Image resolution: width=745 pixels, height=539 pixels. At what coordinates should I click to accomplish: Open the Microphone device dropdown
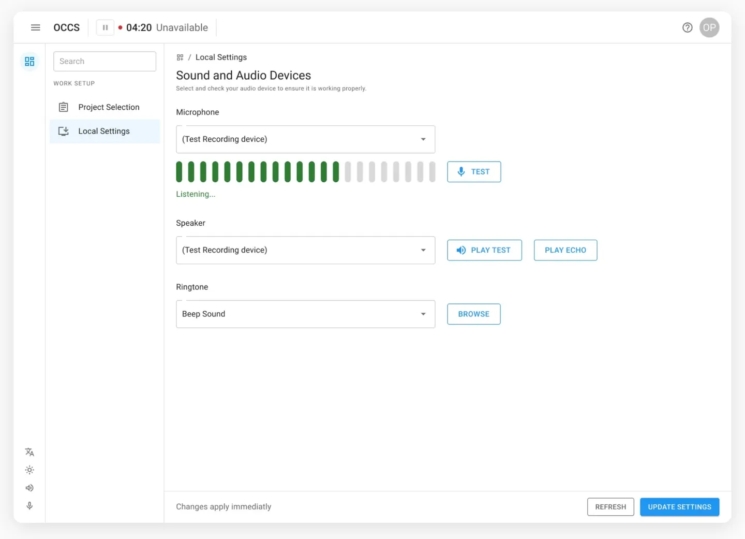305,139
